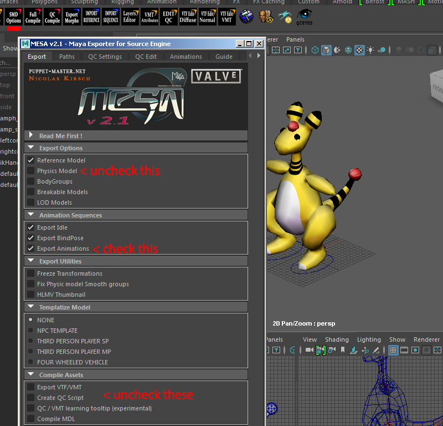Enable Freeze Transformations checkbox
The image size is (443, 426).
31,273
